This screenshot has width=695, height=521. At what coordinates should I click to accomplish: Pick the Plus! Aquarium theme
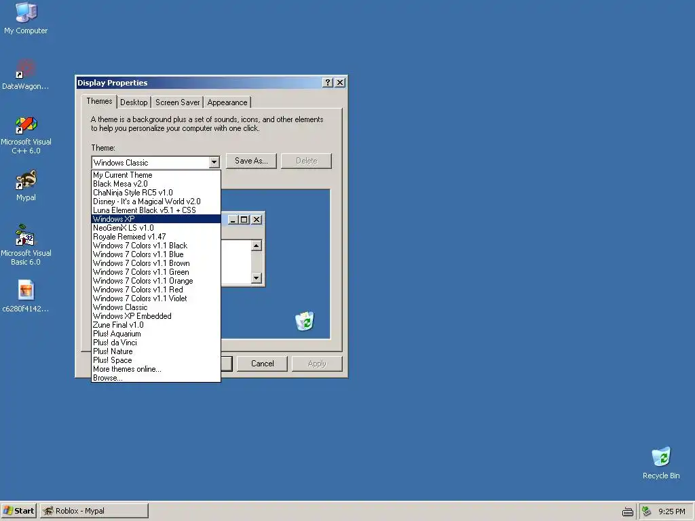point(156,334)
